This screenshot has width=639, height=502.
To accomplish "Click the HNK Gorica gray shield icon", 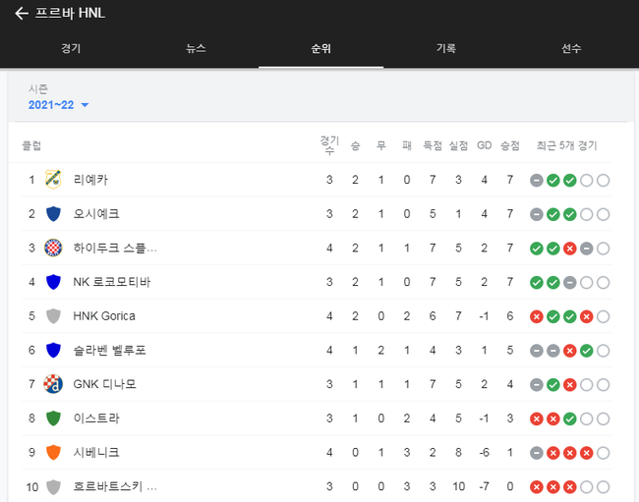I will tap(53, 316).
